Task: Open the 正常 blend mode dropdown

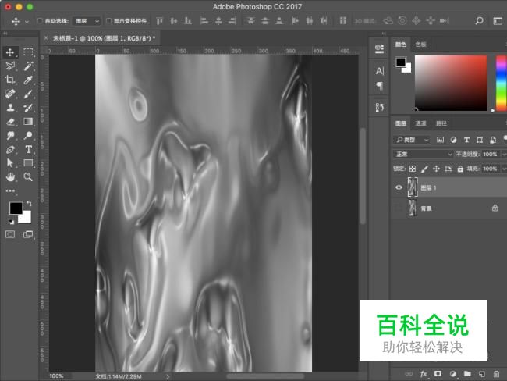Action: pos(423,154)
